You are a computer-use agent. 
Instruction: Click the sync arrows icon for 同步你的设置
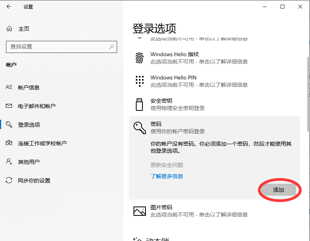pos(9,180)
